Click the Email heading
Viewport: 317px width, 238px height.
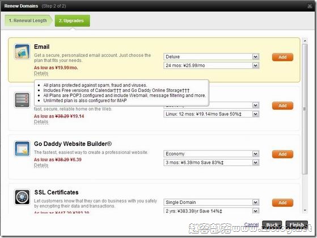click(41, 47)
